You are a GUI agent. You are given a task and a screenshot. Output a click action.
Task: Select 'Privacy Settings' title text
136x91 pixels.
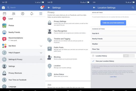[60, 21]
